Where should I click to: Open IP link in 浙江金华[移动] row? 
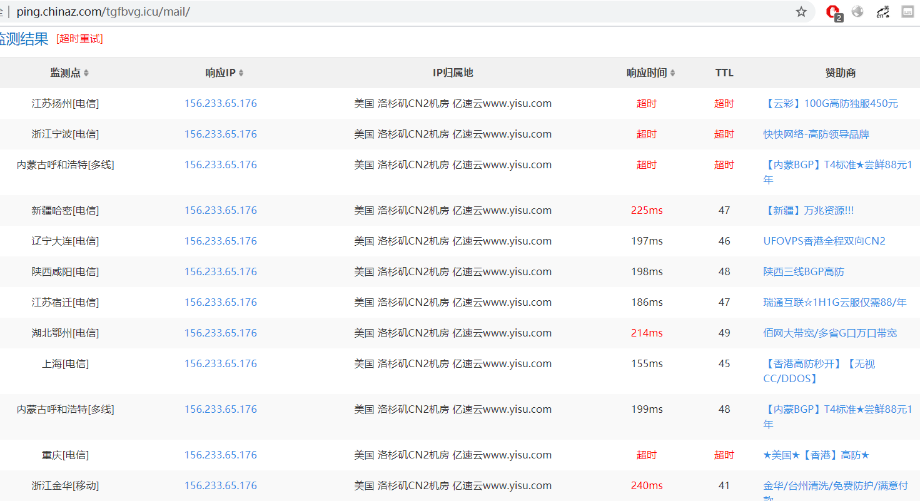pyautogui.click(x=220, y=486)
